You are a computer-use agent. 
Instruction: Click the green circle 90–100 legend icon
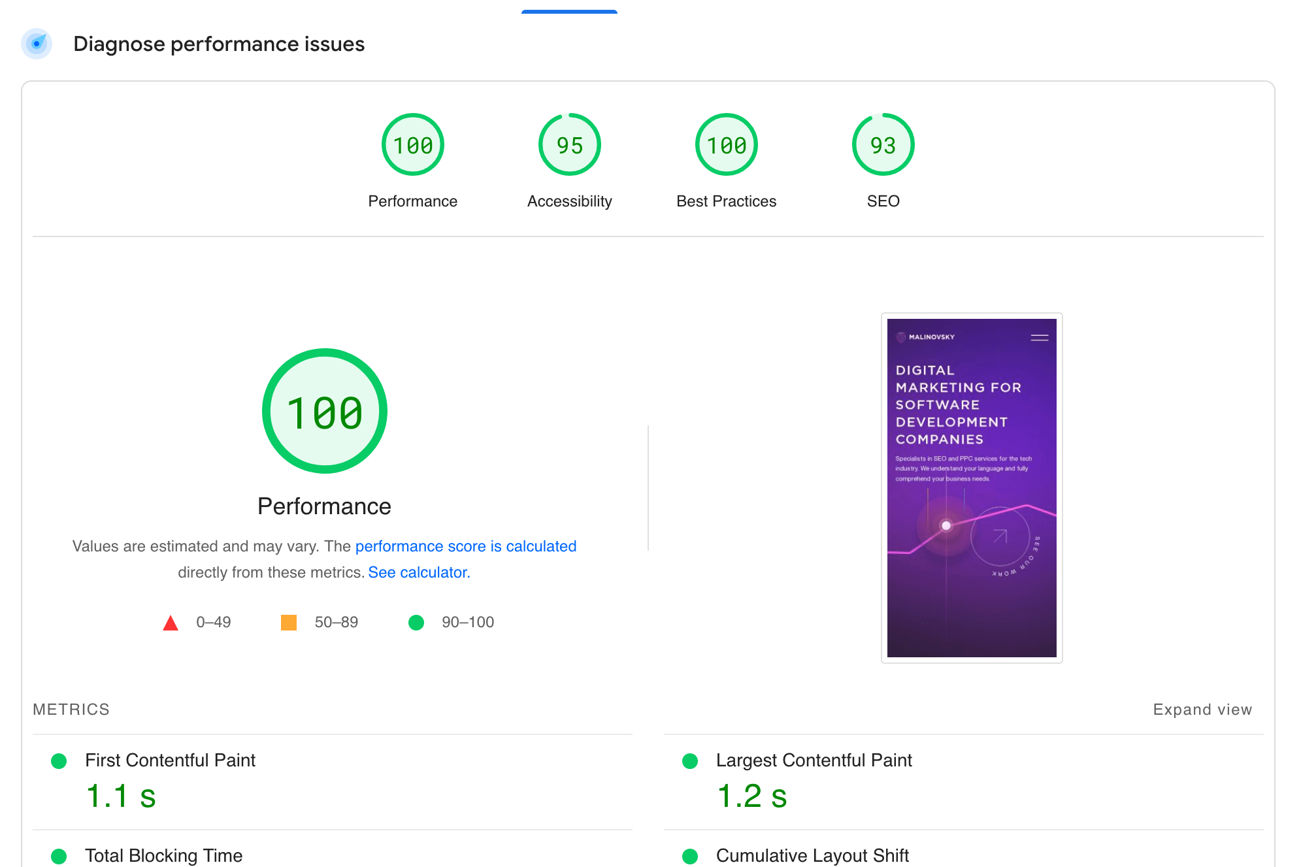coord(416,623)
